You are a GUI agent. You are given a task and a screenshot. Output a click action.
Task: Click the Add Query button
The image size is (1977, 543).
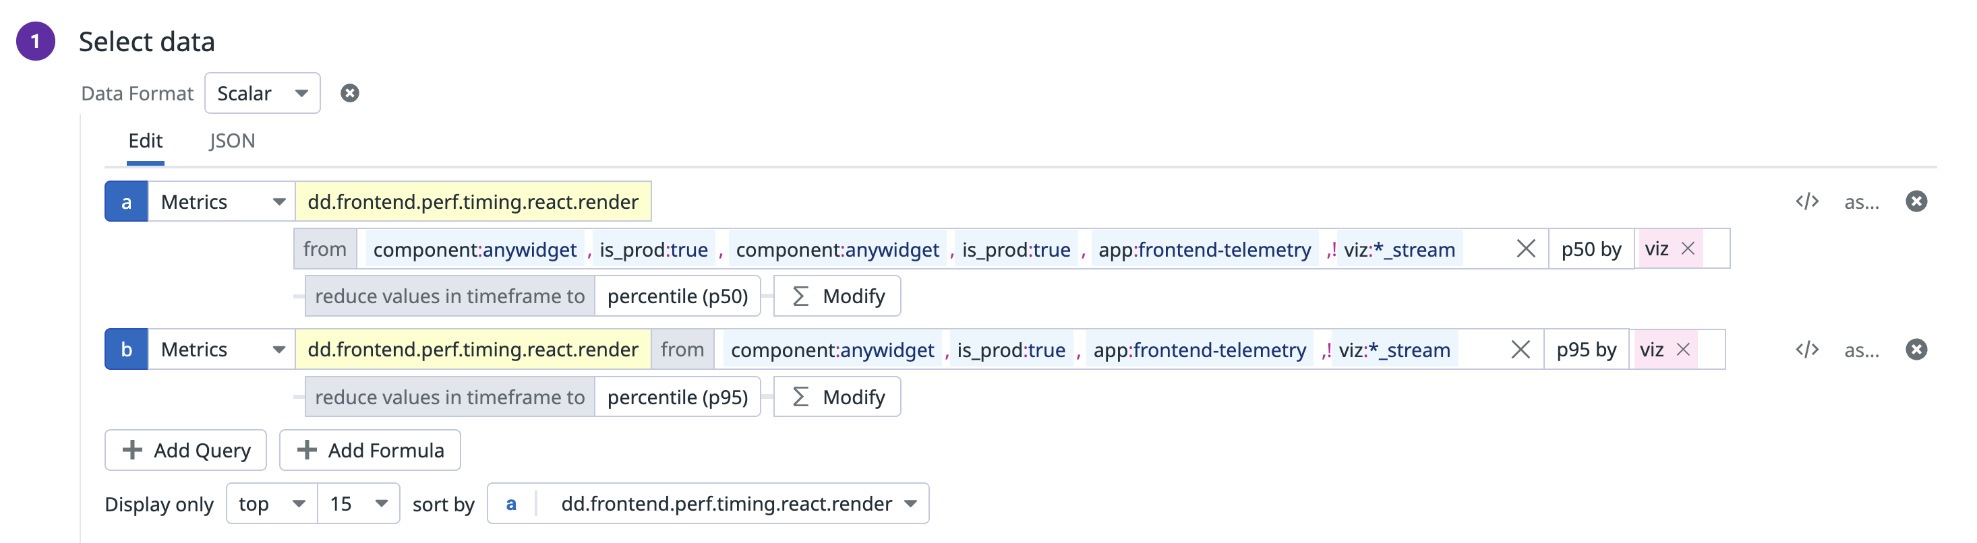tap(185, 450)
